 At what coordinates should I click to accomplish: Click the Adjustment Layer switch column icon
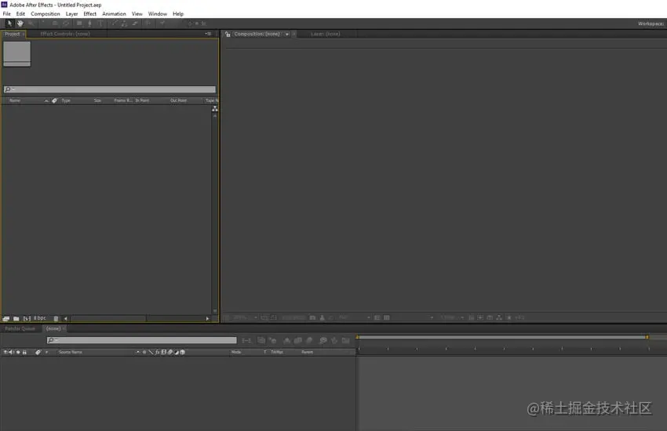click(176, 352)
